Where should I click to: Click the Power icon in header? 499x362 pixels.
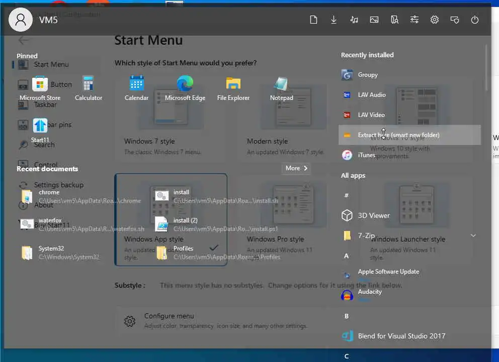tap(474, 20)
